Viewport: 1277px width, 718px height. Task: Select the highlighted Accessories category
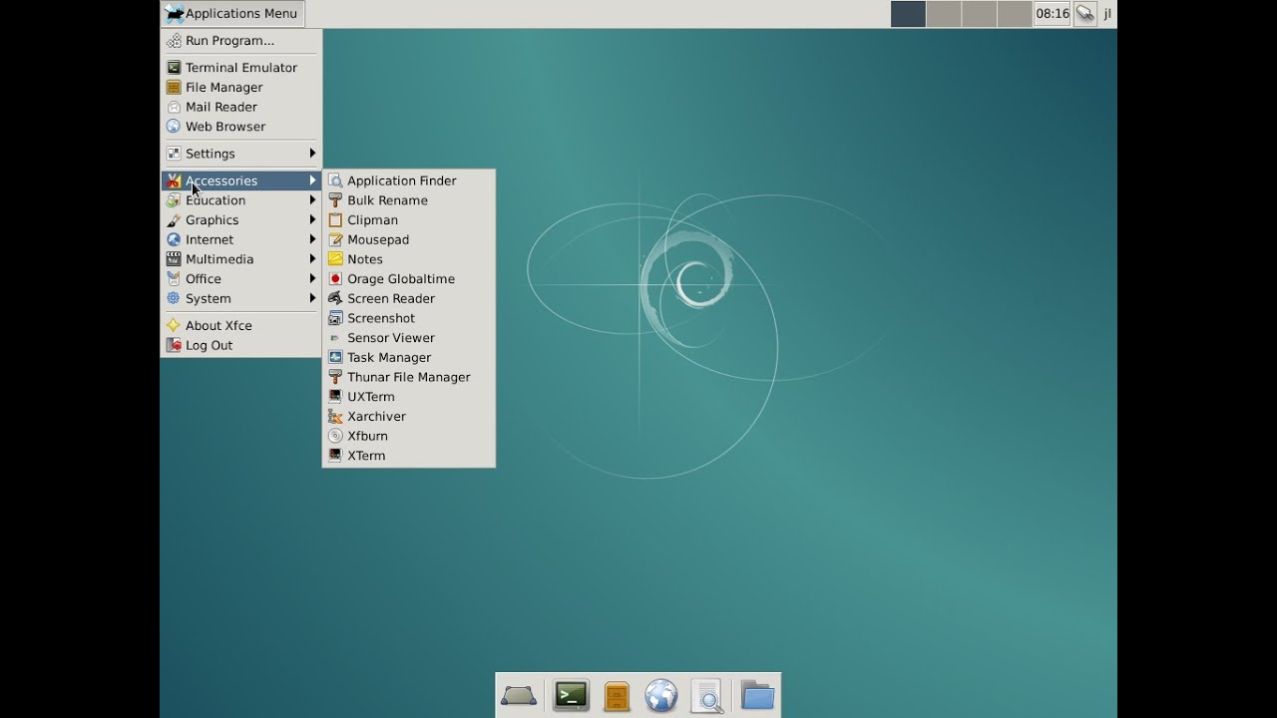click(x=241, y=180)
